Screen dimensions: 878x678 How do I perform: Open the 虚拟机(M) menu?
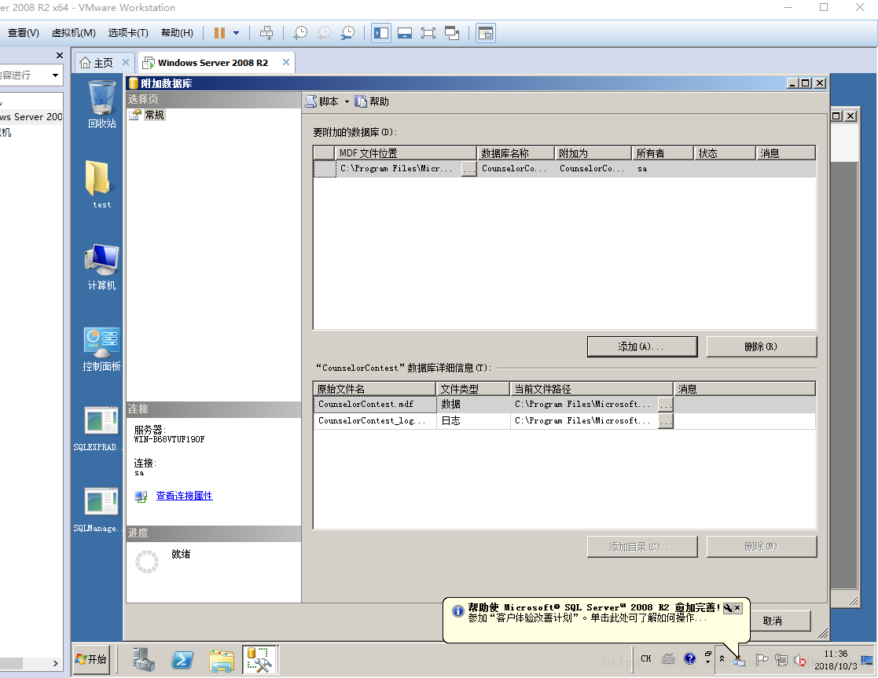[73, 33]
